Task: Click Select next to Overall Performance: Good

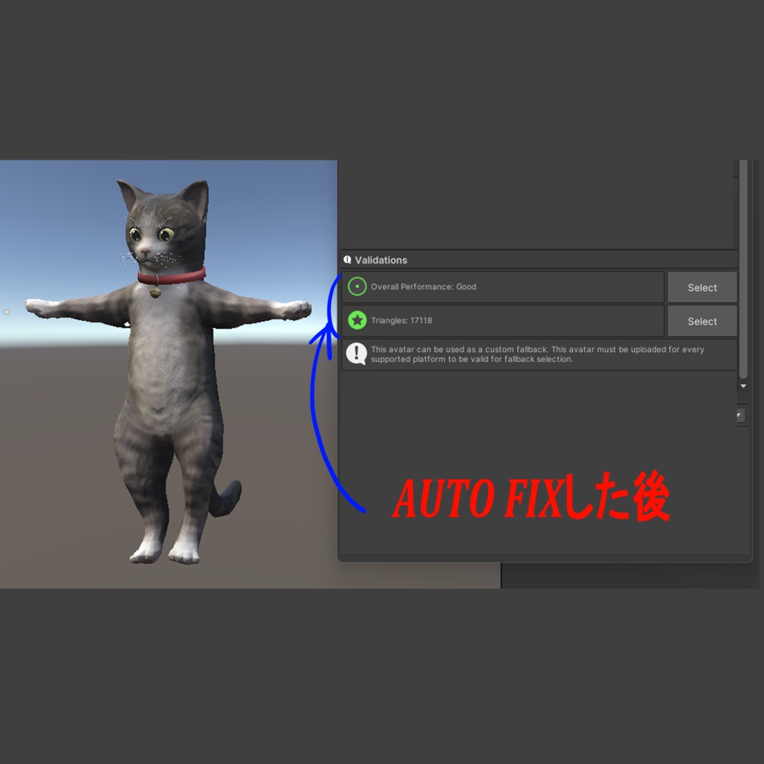Action: click(701, 286)
